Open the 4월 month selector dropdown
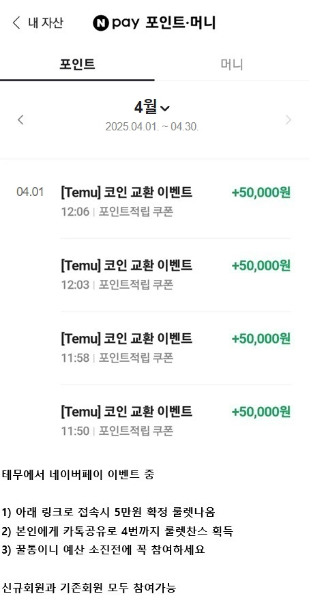Image resolution: width=309 pixels, height=596 pixels. [x=152, y=108]
